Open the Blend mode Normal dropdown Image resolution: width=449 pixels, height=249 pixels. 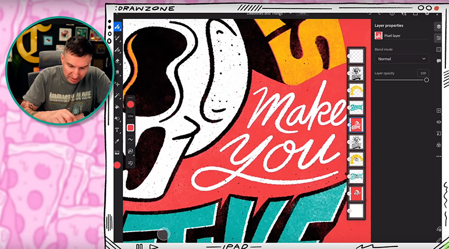point(401,59)
